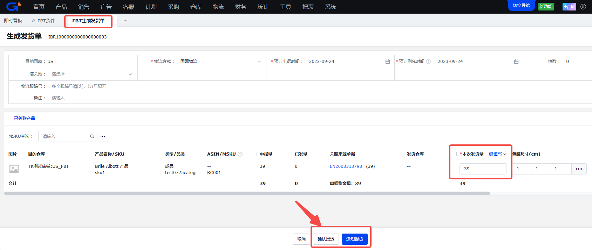Select the FBT生成发货单 tab
Screen dimensions: 592x250
coord(88,21)
